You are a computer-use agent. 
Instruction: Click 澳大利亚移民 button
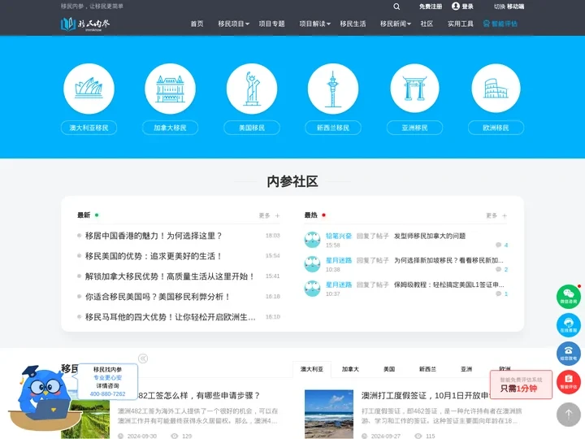coord(89,128)
